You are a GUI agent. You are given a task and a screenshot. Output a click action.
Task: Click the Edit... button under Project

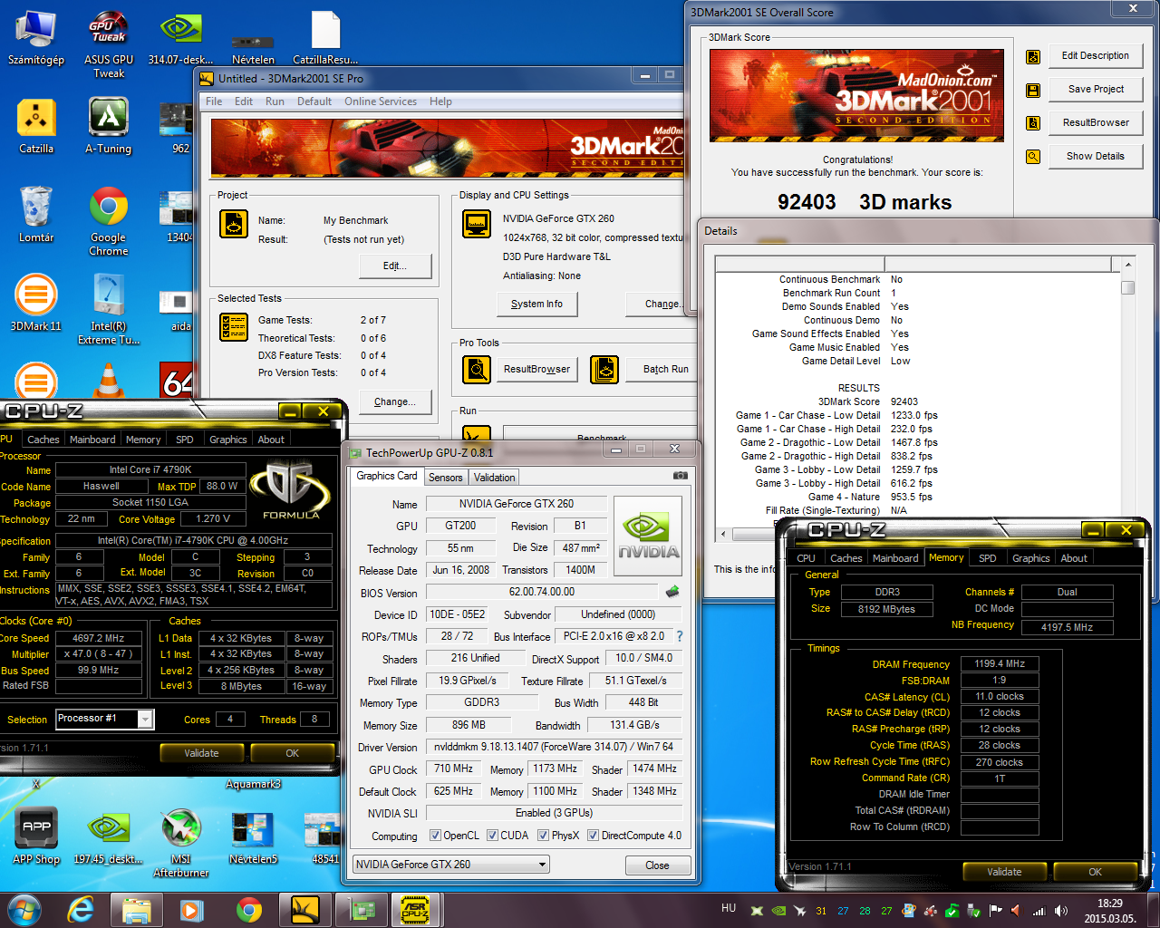click(394, 266)
